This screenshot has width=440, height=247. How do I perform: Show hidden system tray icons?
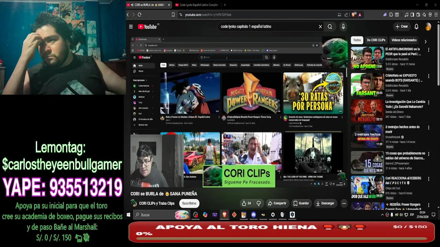click(x=383, y=215)
